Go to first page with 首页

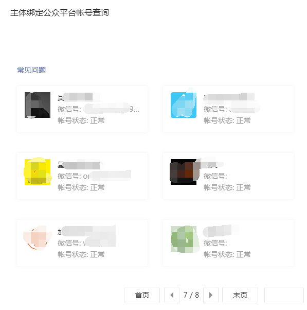142,295
